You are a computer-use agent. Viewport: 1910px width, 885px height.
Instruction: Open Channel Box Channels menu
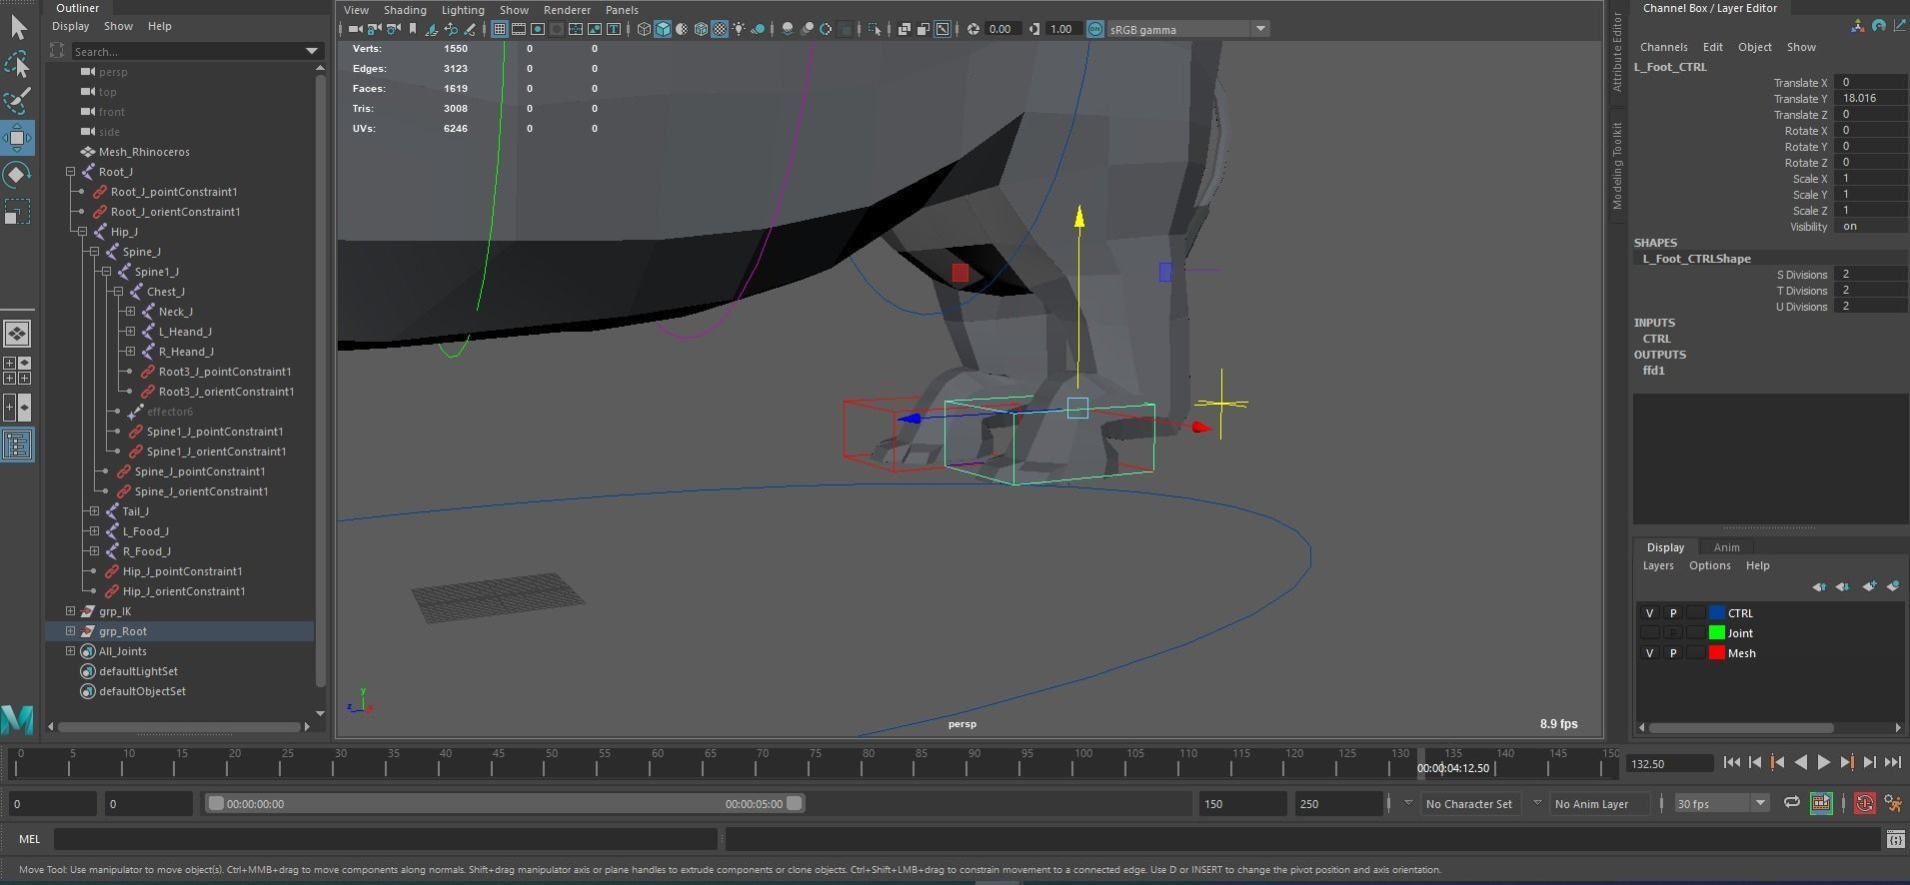click(1663, 47)
